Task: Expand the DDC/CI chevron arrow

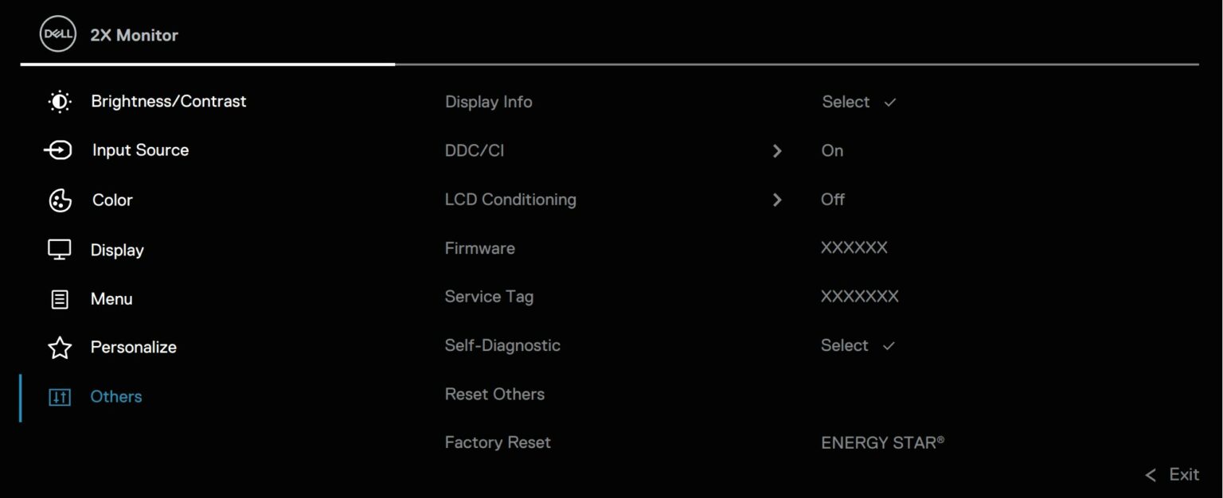Action: 777,151
